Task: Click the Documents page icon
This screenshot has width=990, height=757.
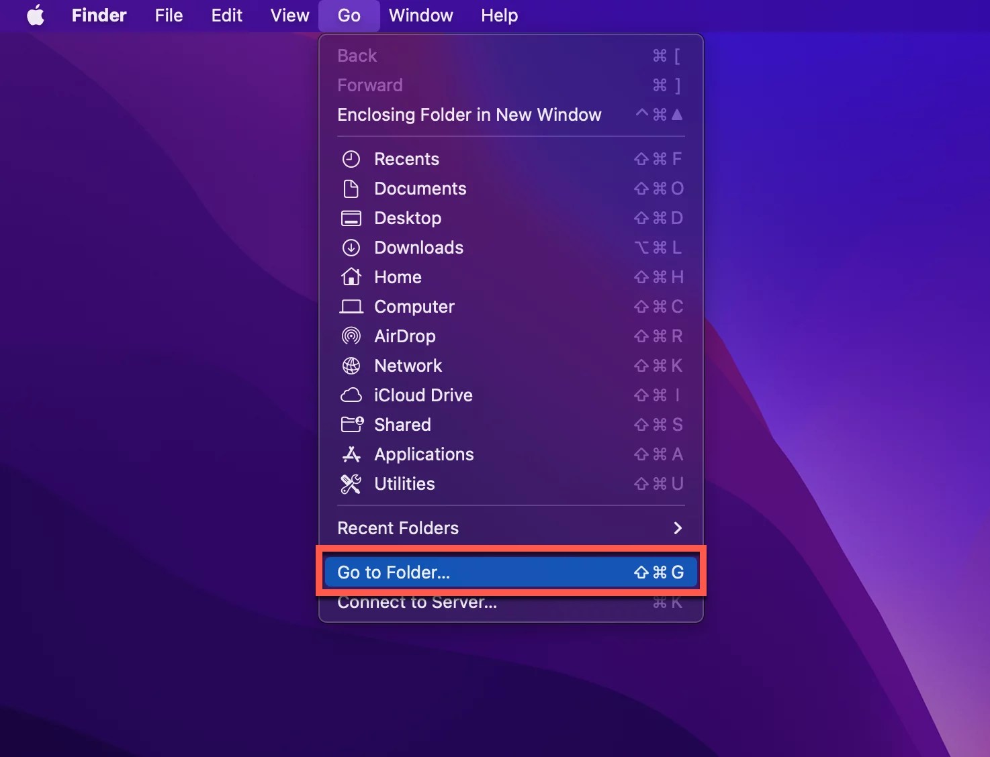Action: pos(351,189)
